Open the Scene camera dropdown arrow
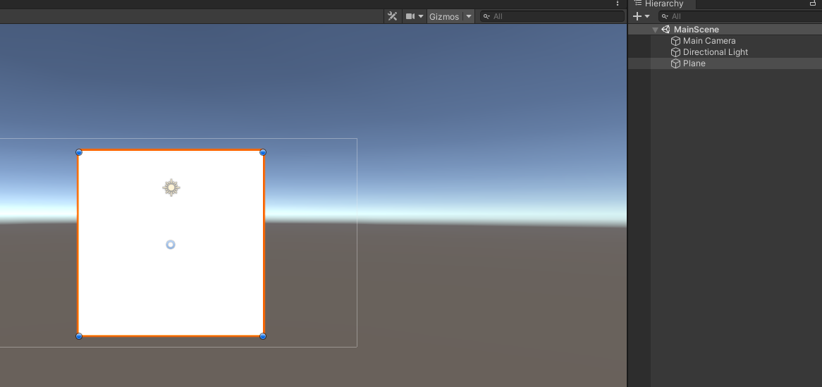Screen dimensions: 822x387 (420, 16)
